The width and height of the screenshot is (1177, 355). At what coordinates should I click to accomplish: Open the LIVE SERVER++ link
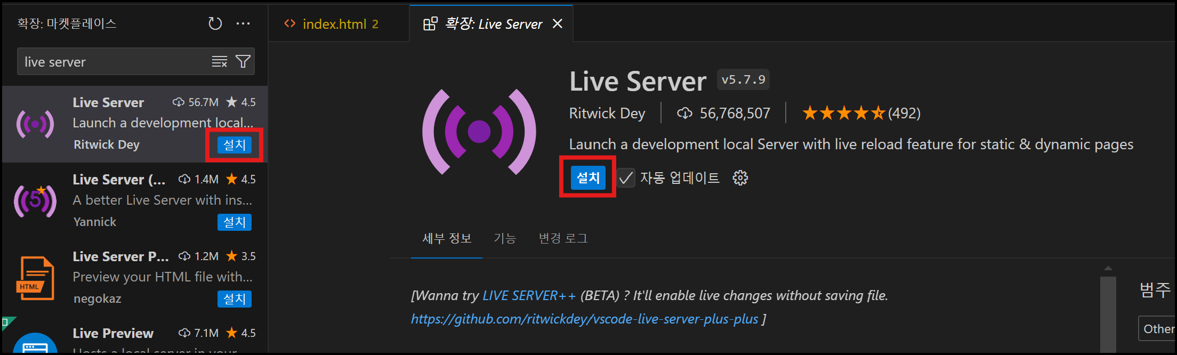[529, 295]
